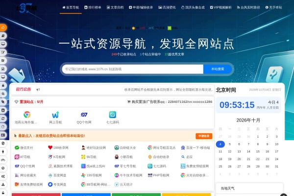
Task: Click the leaf icon in left sidebar
Action: pyautogui.click(x=3, y=102)
